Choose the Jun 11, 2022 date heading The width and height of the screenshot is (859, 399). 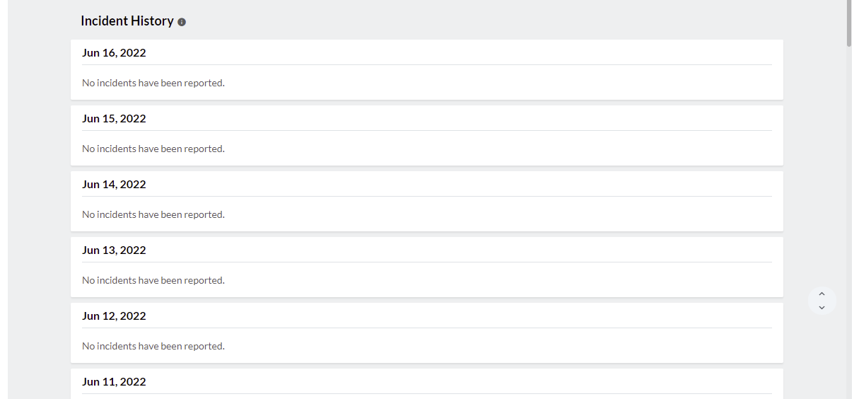coord(114,382)
